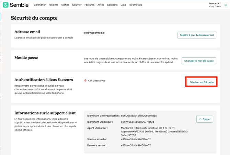Select the Data menu item
230x155 pixels.
tap(123, 5)
